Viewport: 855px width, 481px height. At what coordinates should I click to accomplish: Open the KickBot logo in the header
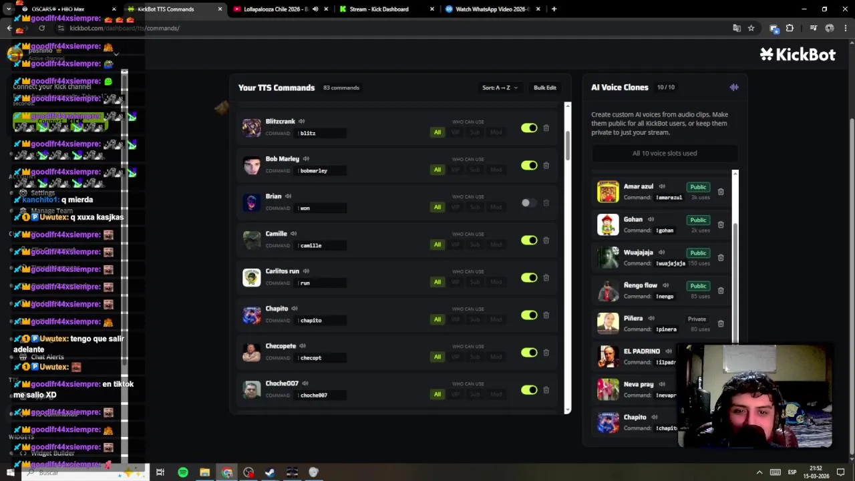click(x=798, y=55)
